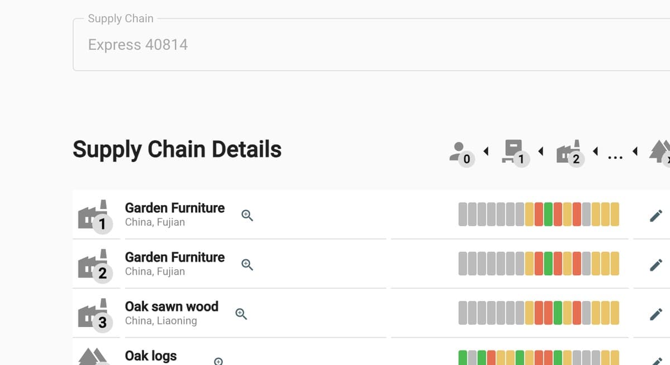Zoom into second Garden Furniture entry

[x=247, y=265]
